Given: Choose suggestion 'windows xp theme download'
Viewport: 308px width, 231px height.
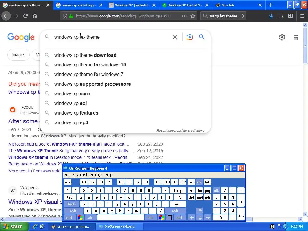Looking at the screenshot, I should [125, 55].
